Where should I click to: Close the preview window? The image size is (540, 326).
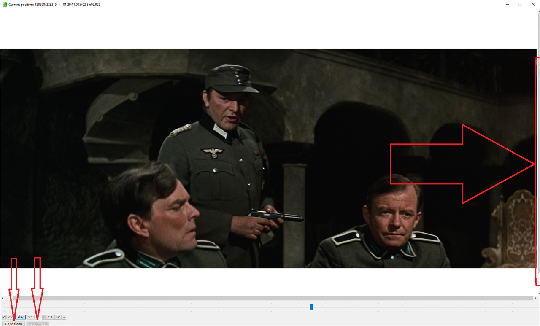tap(533, 4)
